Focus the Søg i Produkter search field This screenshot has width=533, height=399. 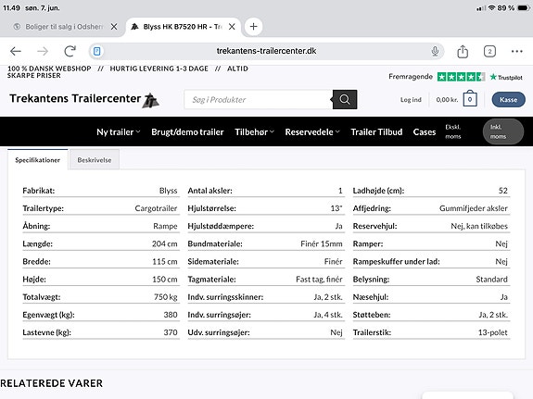coord(258,99)
